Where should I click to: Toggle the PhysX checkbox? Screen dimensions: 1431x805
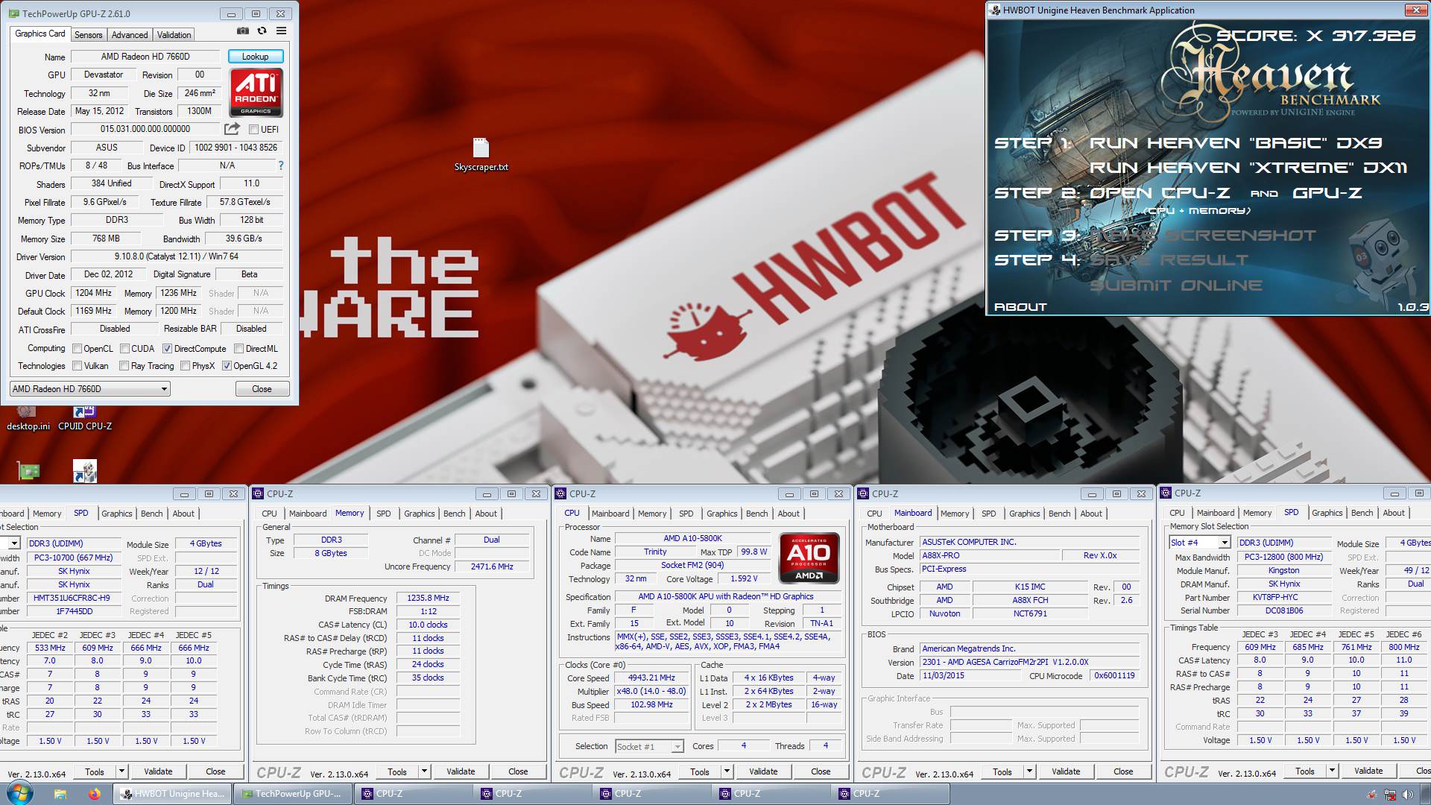pyautogui.click(x=185, y=366)
